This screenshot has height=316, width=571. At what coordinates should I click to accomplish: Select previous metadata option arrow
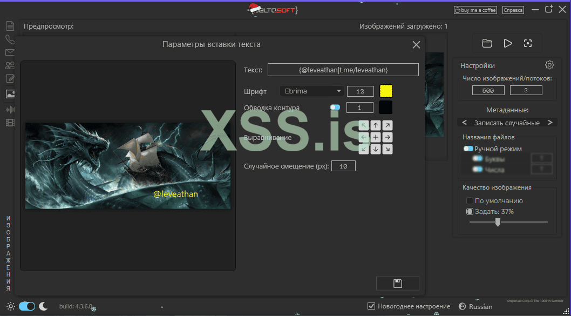pos(464,123)
